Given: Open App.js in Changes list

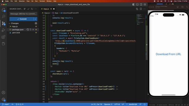Looking at the screenshot, I should pyautogui.click(x=15, y=26).
